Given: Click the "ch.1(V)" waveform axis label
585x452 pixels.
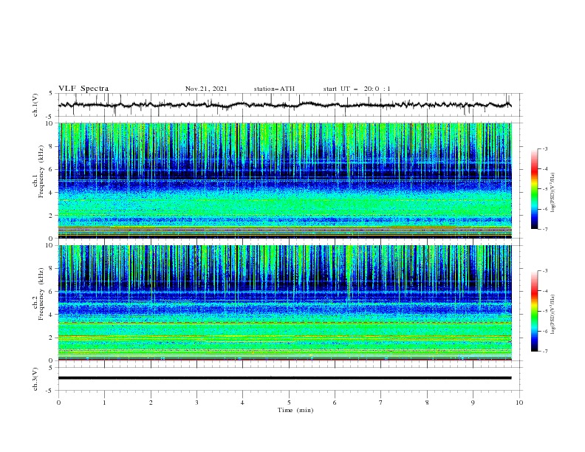Looking at the screenshot, I should point(35,105).
